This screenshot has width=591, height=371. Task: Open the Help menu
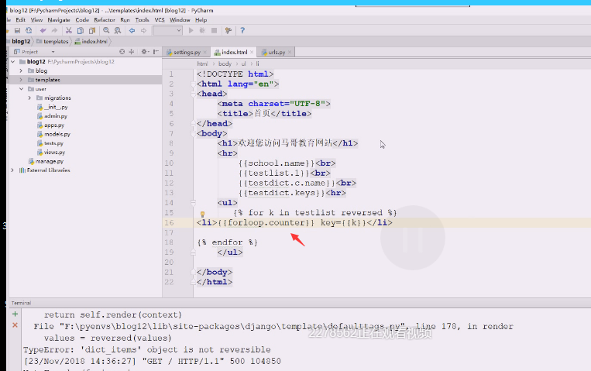(x=201, y=20)
